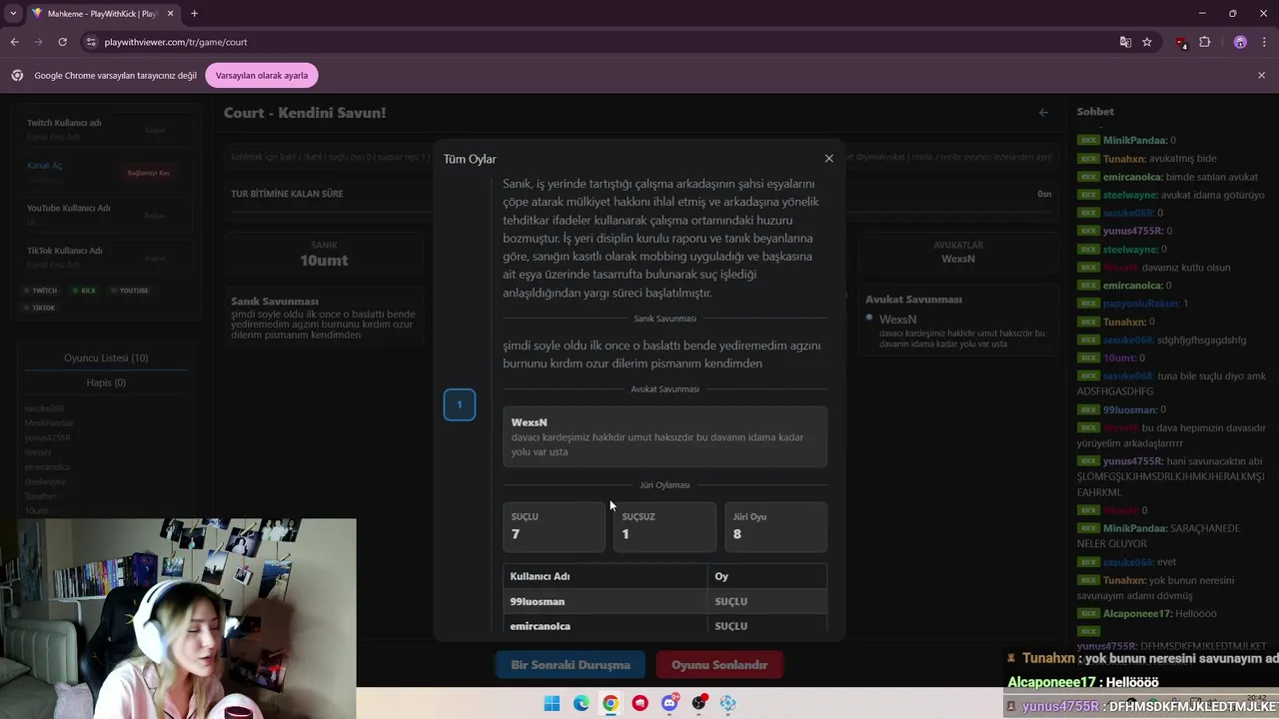Click the webcam overlay thumbnail
The height and width of the screenshot is (719, 1279).
pos(178,617)
